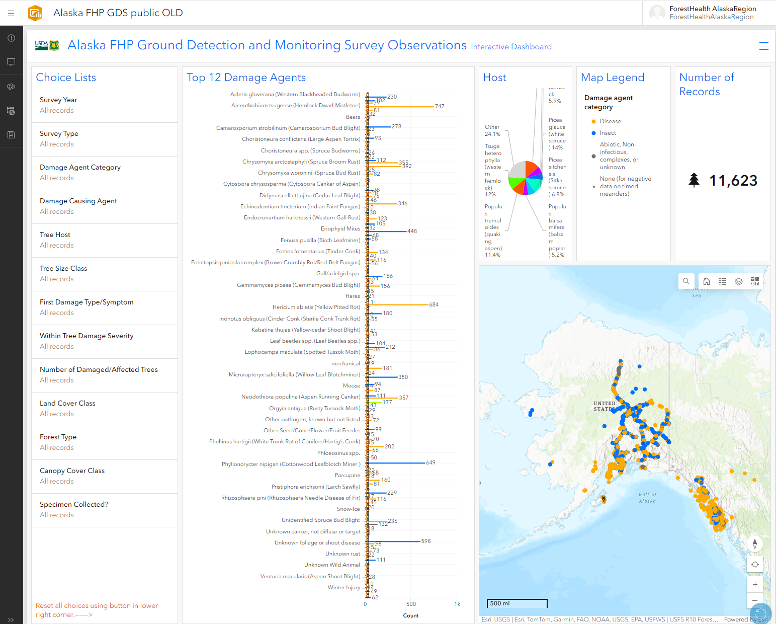Viewport: 776px width, 624px height.
Task: Open the hamburger menu next to the app logo
Action: [x=11, y=13]
